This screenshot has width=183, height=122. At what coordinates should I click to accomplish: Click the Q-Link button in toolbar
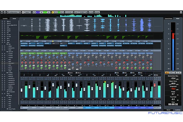point(97,12)
